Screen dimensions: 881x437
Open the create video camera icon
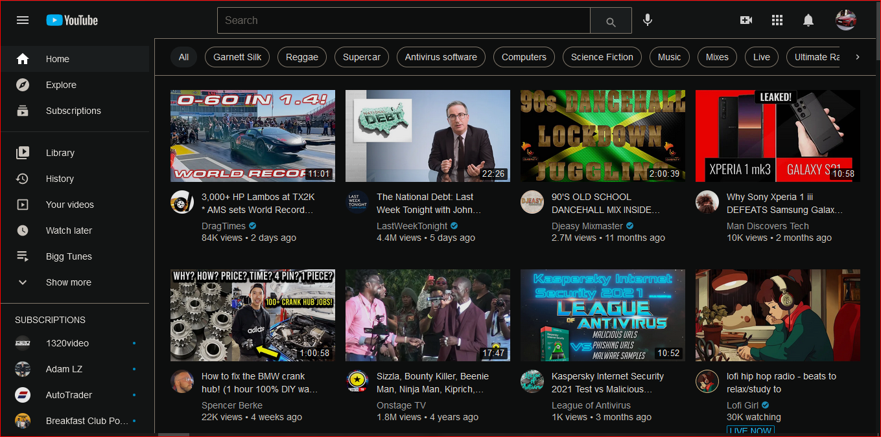coord(746,20)
